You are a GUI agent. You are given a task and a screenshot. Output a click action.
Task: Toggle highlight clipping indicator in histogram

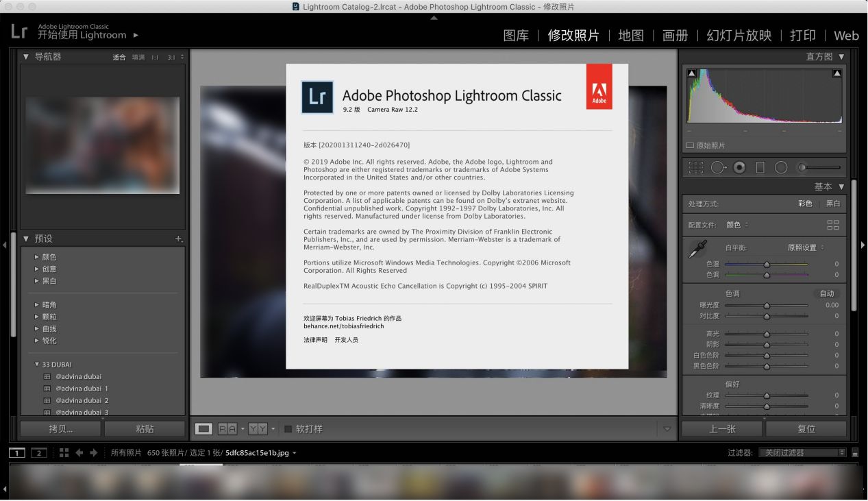837,73
